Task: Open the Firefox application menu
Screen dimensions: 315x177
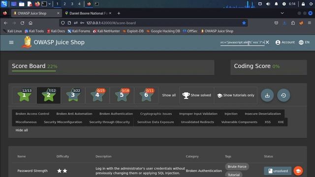Action: click(x=310, y=23)
